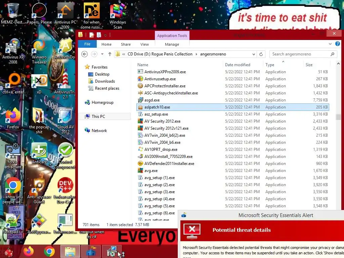
Task: Switch to the View ribbon tab
Action: 144,44
